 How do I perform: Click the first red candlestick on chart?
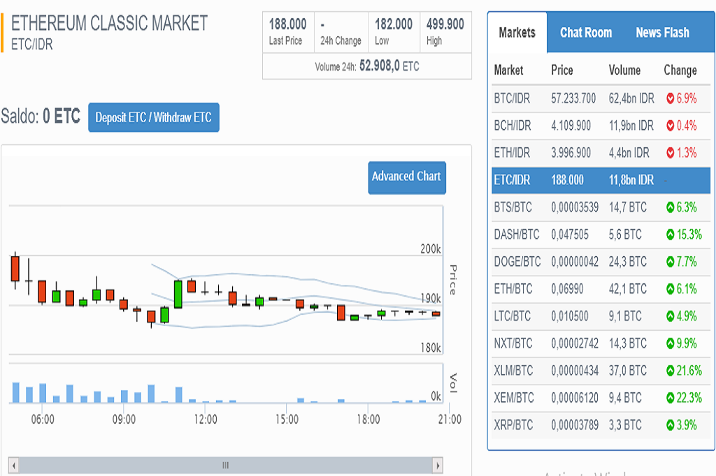tap(15, 269)
